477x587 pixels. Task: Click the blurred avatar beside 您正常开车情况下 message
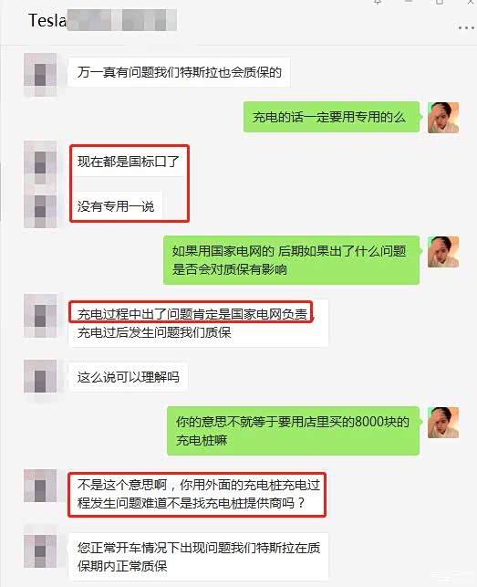tap(40, 551)
